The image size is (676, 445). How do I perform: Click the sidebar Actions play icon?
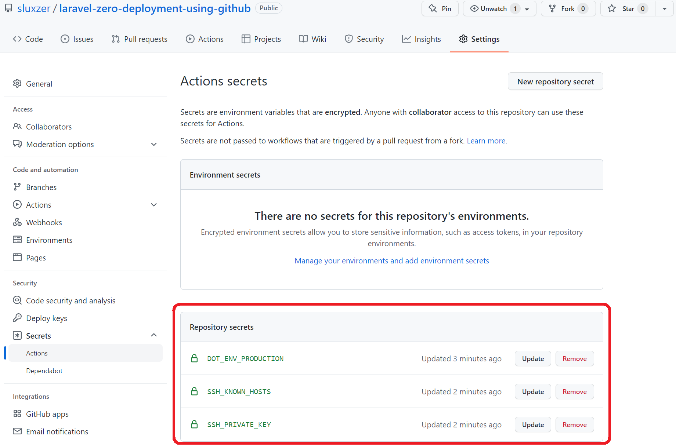click(17, 205)
